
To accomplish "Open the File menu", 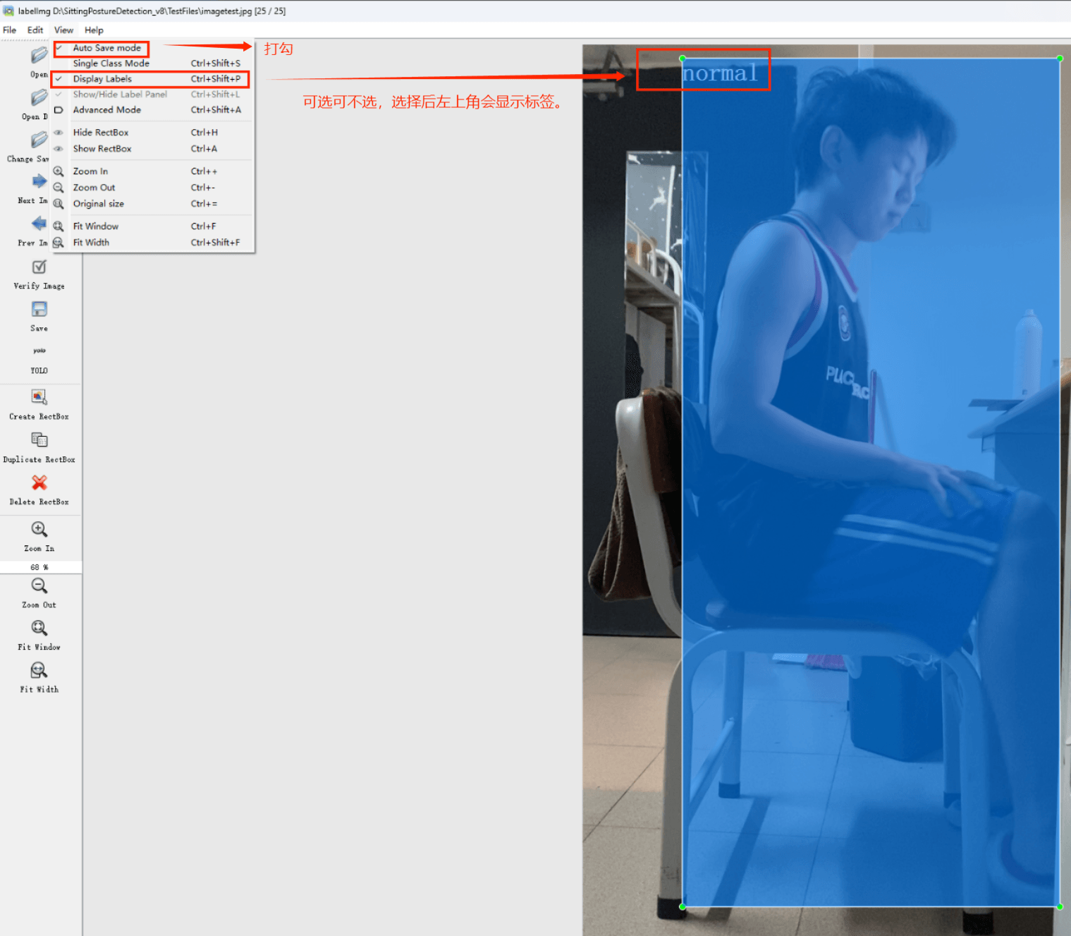I will [10, 30].
